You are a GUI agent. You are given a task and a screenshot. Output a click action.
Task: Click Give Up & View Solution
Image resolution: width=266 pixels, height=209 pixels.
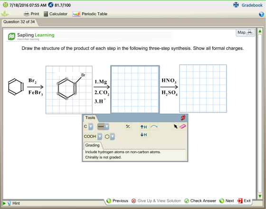point(156,201)
